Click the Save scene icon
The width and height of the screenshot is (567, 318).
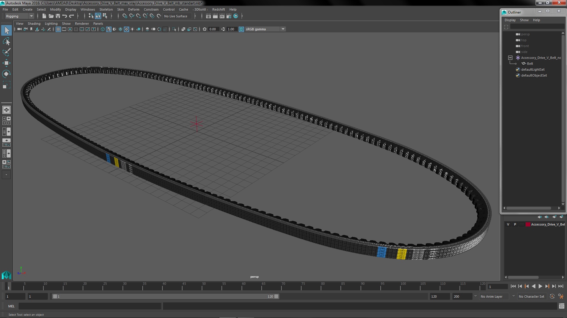point(58,16)
